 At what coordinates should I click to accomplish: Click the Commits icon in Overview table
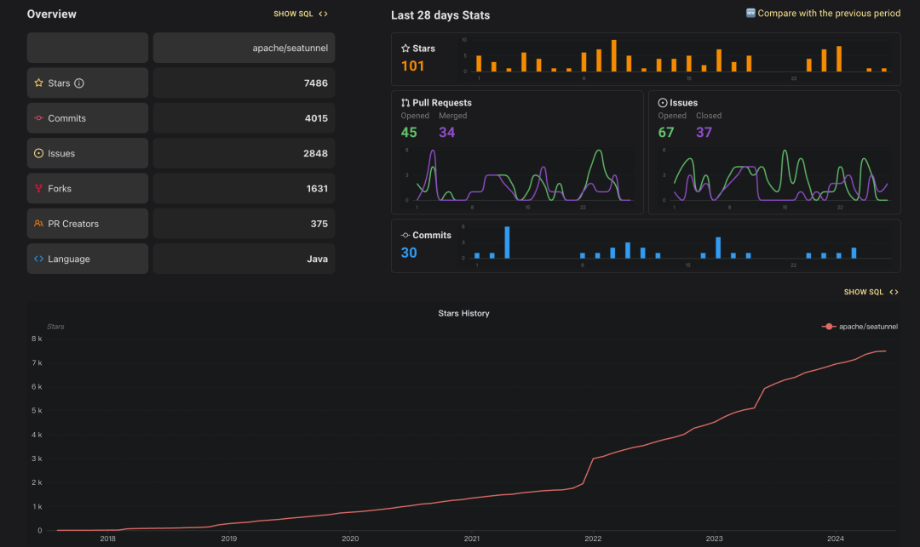pyautogui.click(x=39, y=118)
